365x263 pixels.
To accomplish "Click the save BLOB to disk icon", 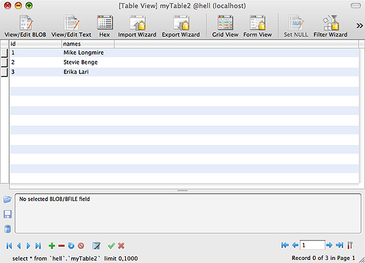I will pos(7,214).
